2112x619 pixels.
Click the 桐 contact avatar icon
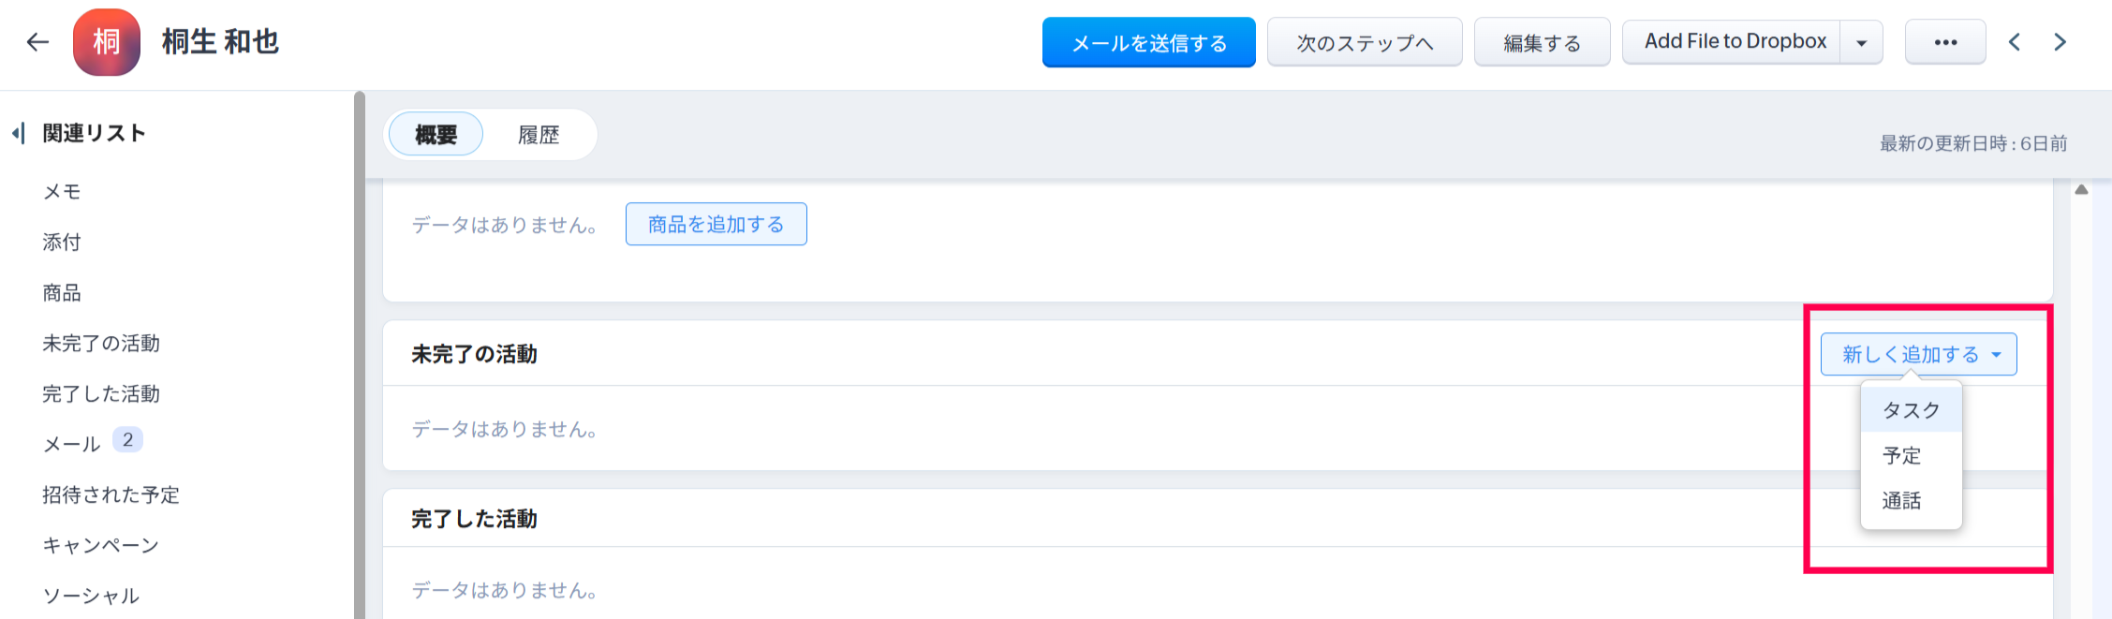tap(107, 42)
